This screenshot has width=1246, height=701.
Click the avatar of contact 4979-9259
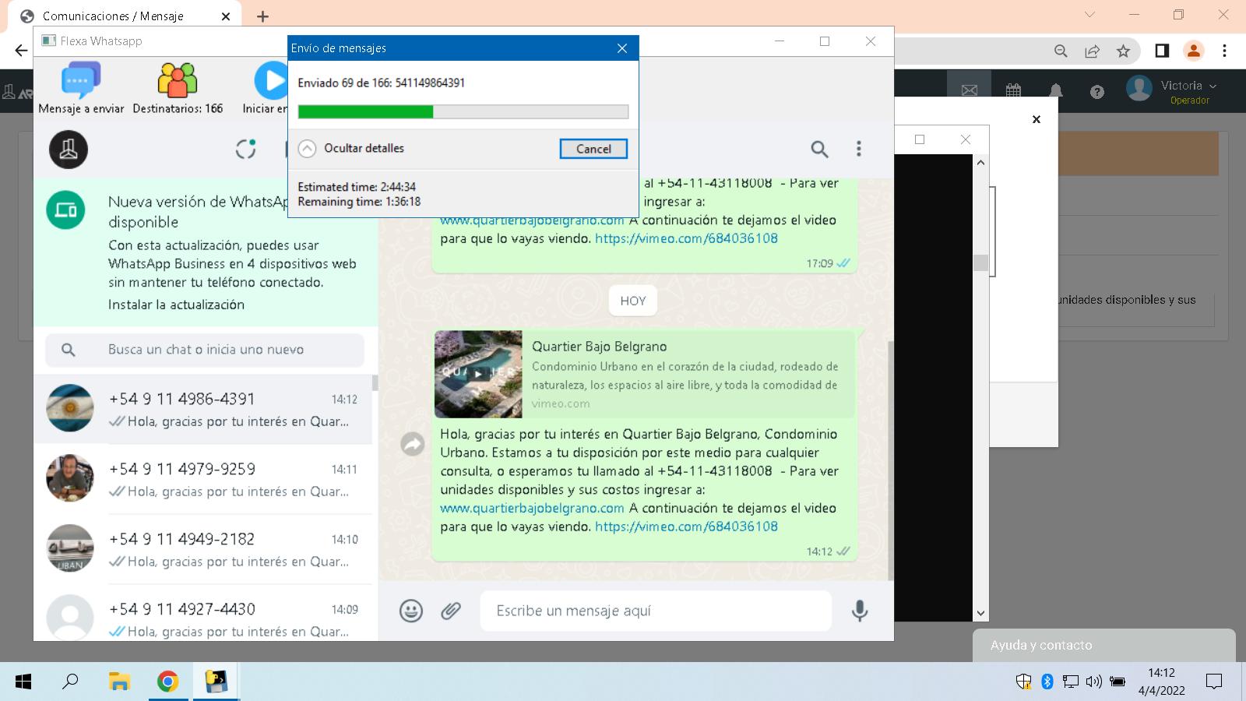click(x=70, y=478)
